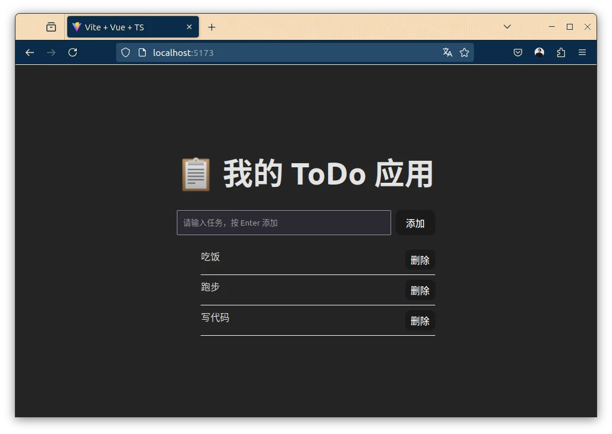Click the 写代码 task text

click(x=215, y=318)
